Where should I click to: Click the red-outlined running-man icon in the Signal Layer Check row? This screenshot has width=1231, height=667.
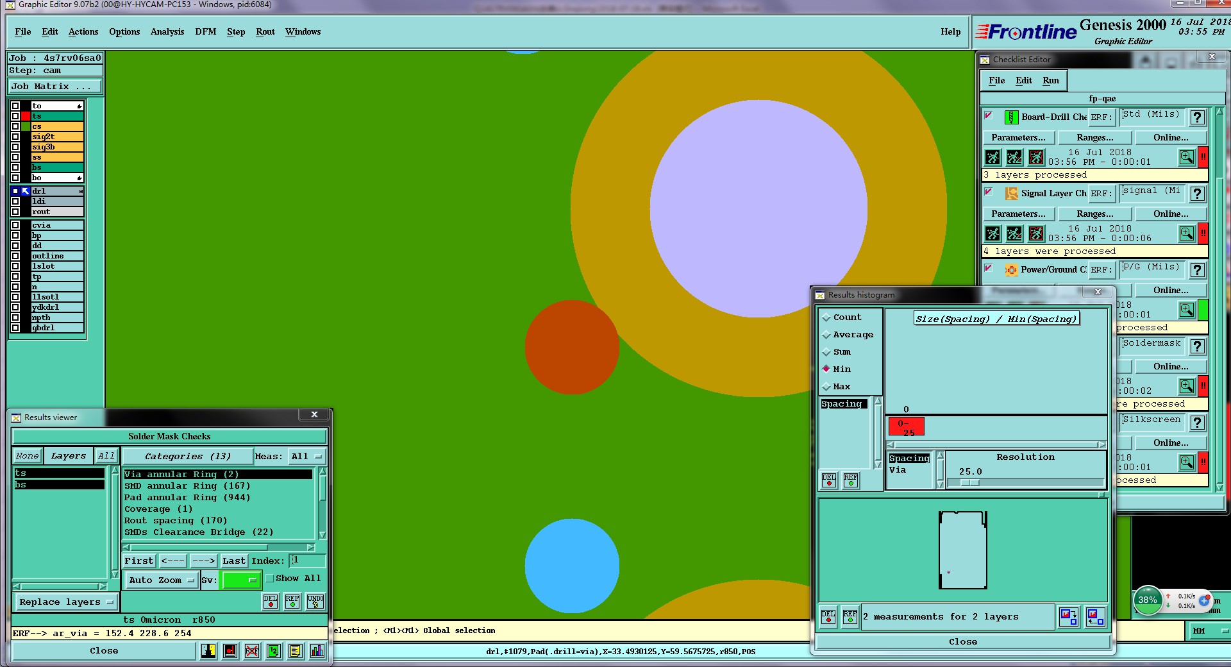coord(1036,233)
